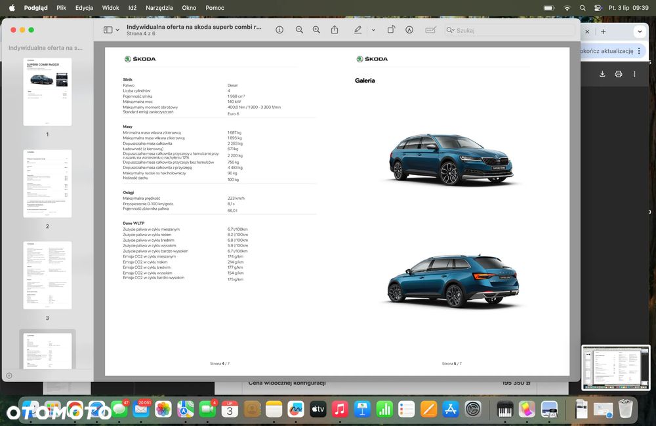
Task: Open the Widok menu in menu bar
Action: pyautogui.click(x=110, y=7)
